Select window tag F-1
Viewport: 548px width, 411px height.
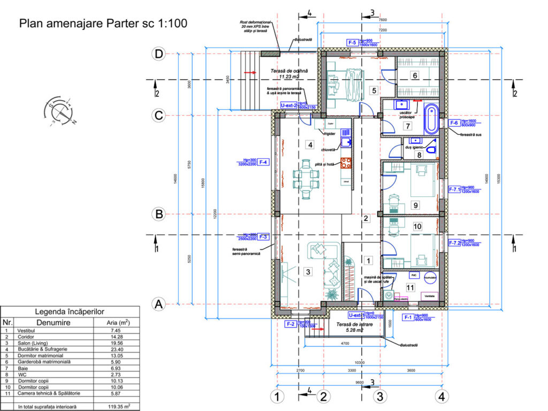click(408, 317)
